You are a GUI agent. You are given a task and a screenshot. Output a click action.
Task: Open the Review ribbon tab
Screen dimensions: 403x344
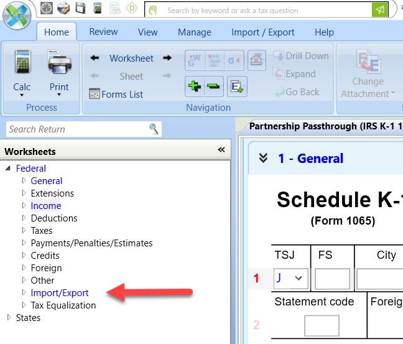[x=103, y=32]
